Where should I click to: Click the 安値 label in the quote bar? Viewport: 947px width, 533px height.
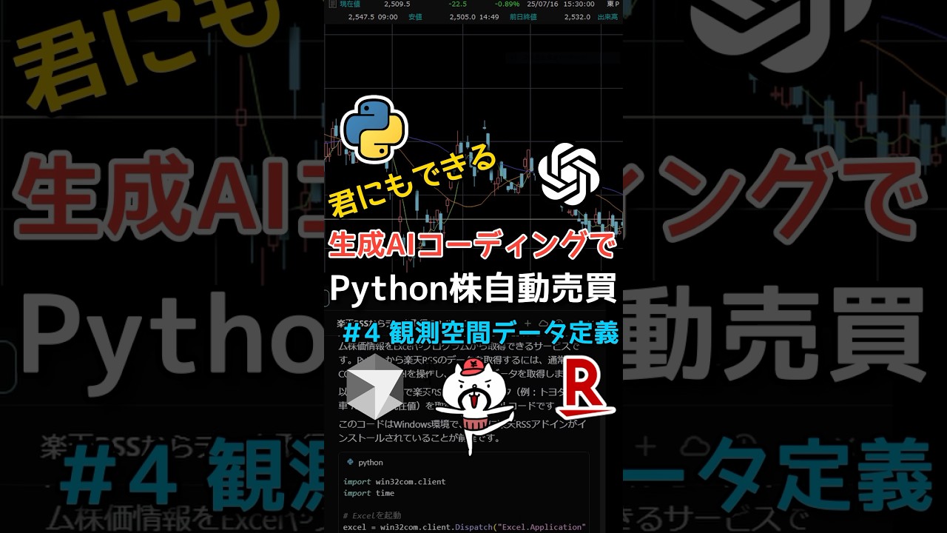(415, 16)
